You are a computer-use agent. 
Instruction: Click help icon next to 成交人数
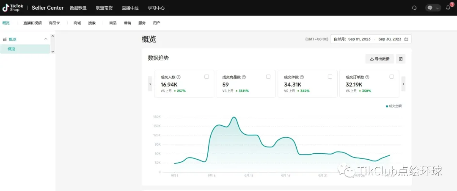point(179,77)
